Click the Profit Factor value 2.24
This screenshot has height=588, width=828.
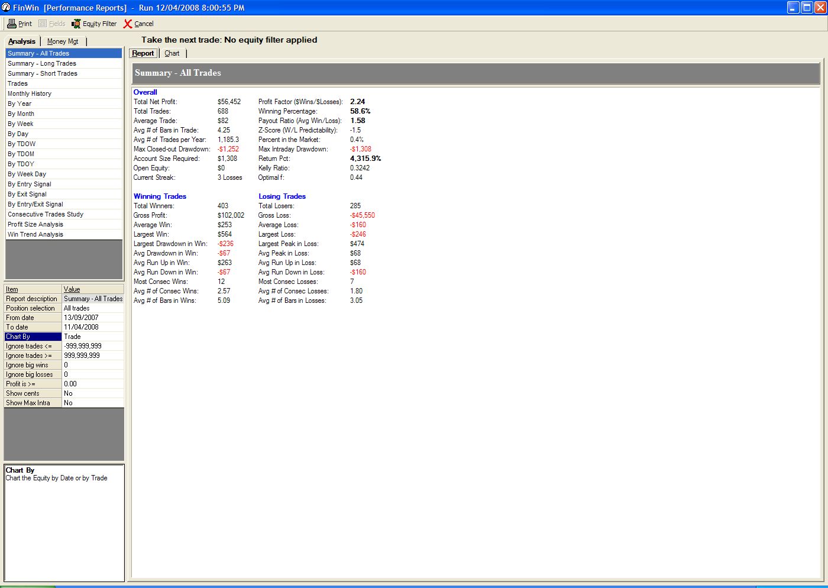pyautogui.click(x=357, y=102)
